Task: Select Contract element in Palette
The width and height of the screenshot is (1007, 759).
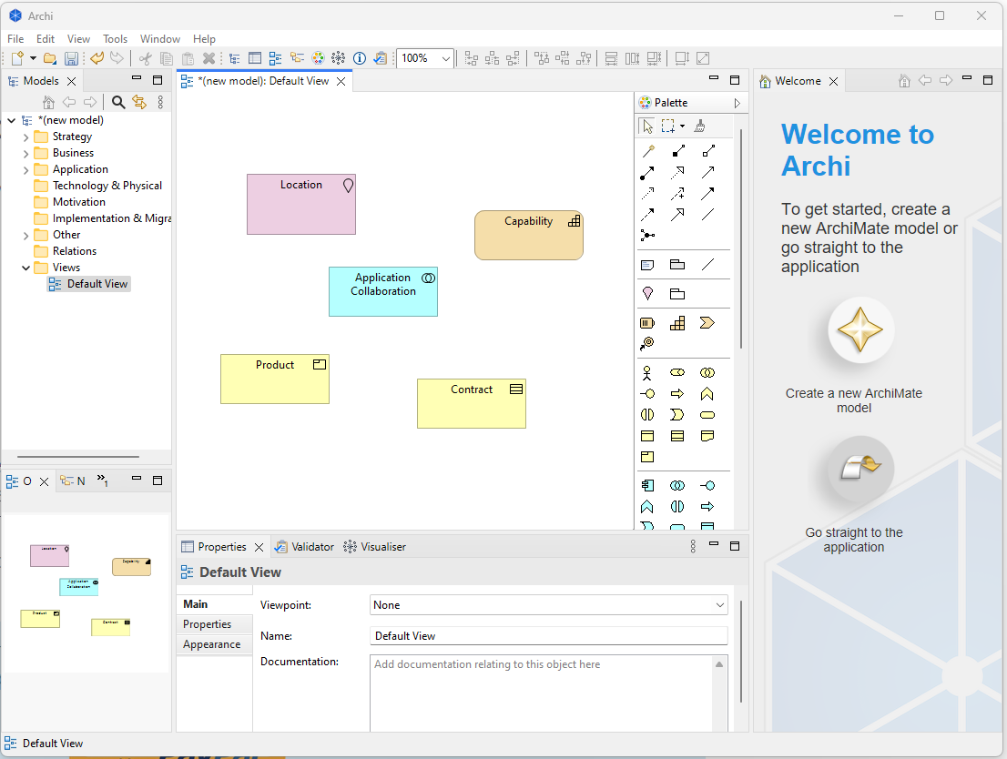Action: (677, 436)
